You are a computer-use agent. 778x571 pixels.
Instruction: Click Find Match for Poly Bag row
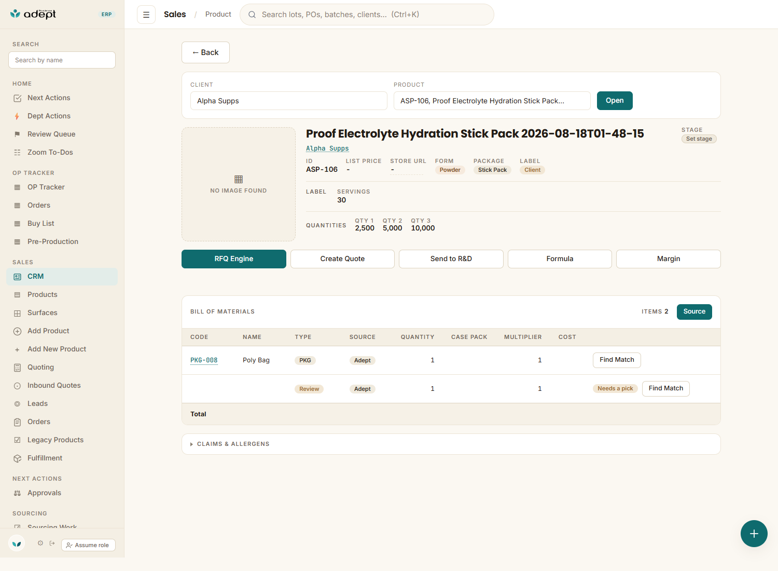click(617, 360)
